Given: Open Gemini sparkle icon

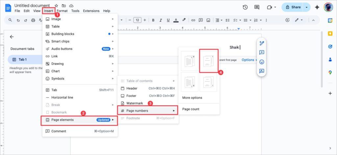Looking at the screenshot, I should coord(317,7).
